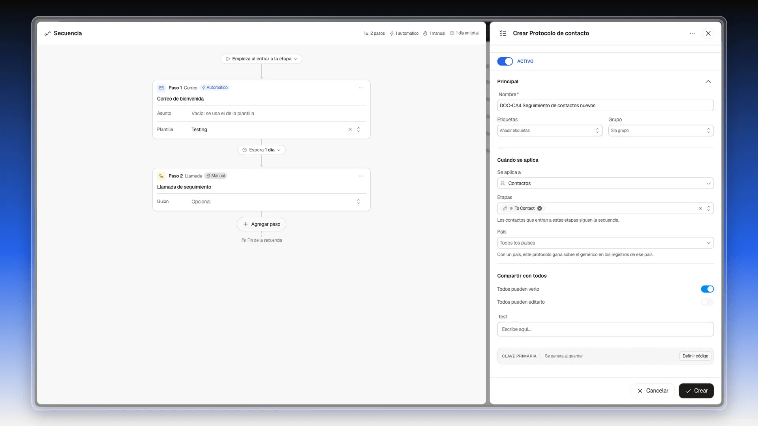Image resolution: width=758 pixels, height=426 pixels.
Task: Clear all selected Etapas with the X
Action: coord(700,208)
